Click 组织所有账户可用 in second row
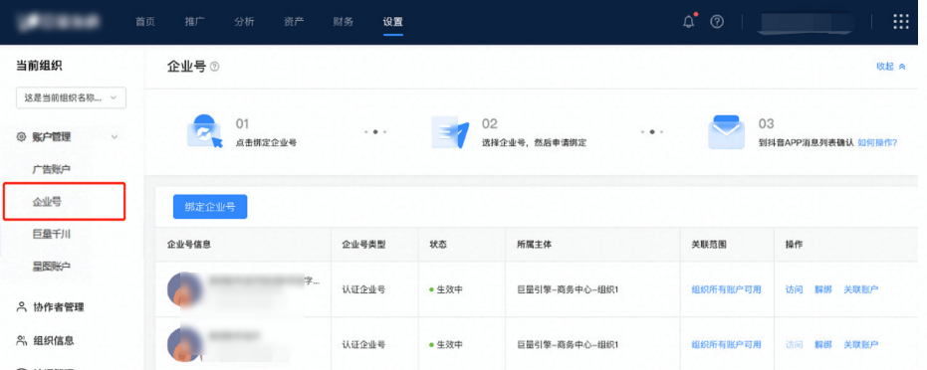 pos(727,344)
